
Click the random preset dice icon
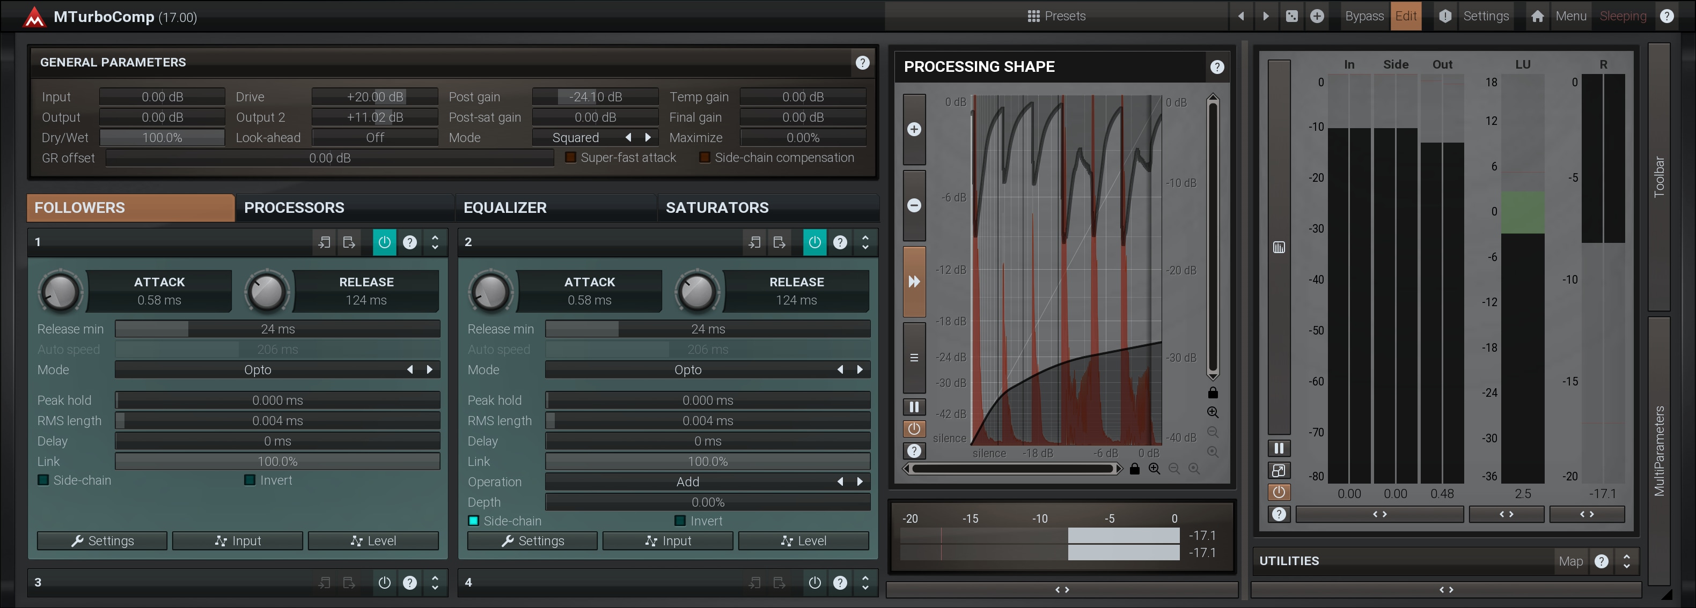click(x=1292, y=16)
